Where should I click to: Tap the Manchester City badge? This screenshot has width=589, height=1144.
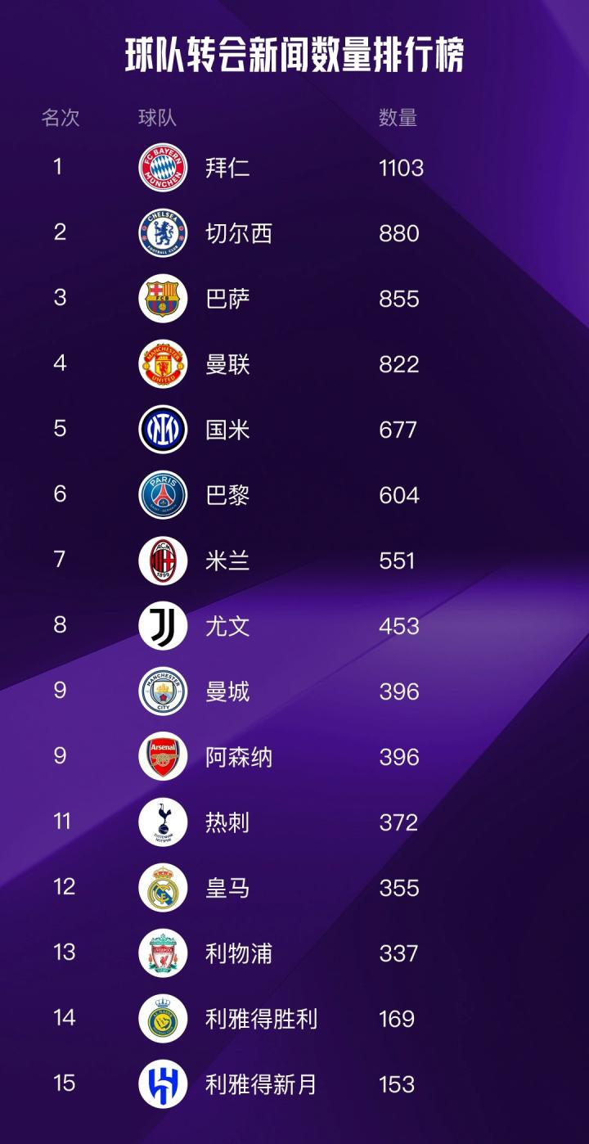[163, 691]
